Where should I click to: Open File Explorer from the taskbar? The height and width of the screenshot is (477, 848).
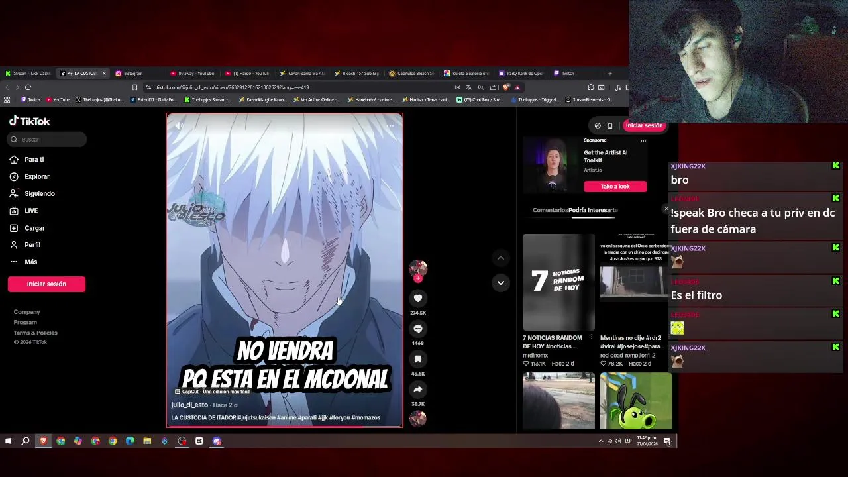coord(147,441)
